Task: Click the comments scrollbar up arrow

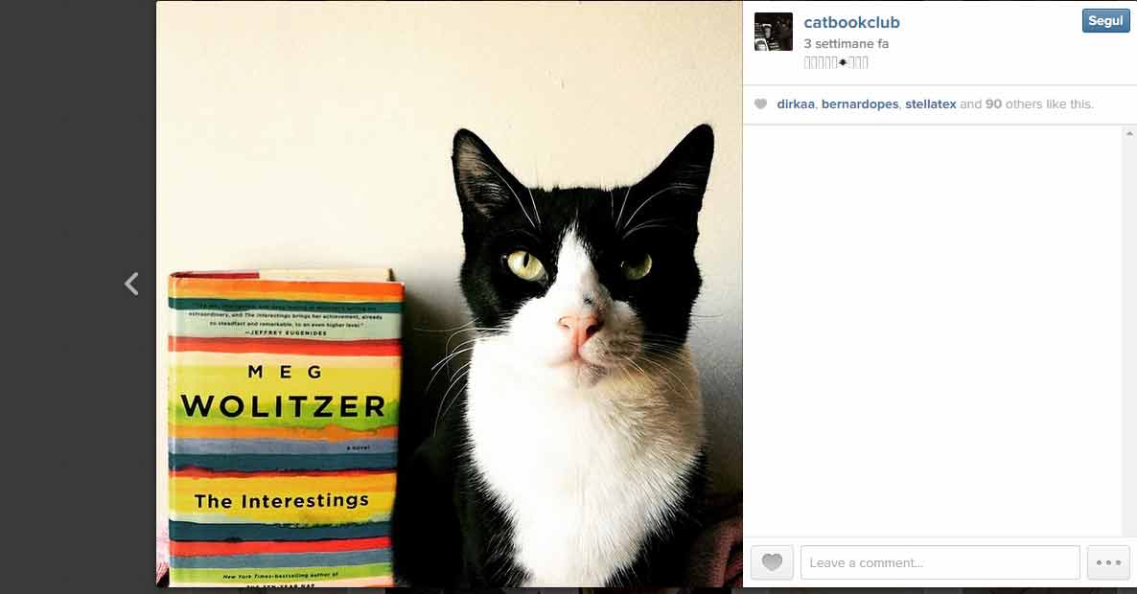Action: (1129, 133)
